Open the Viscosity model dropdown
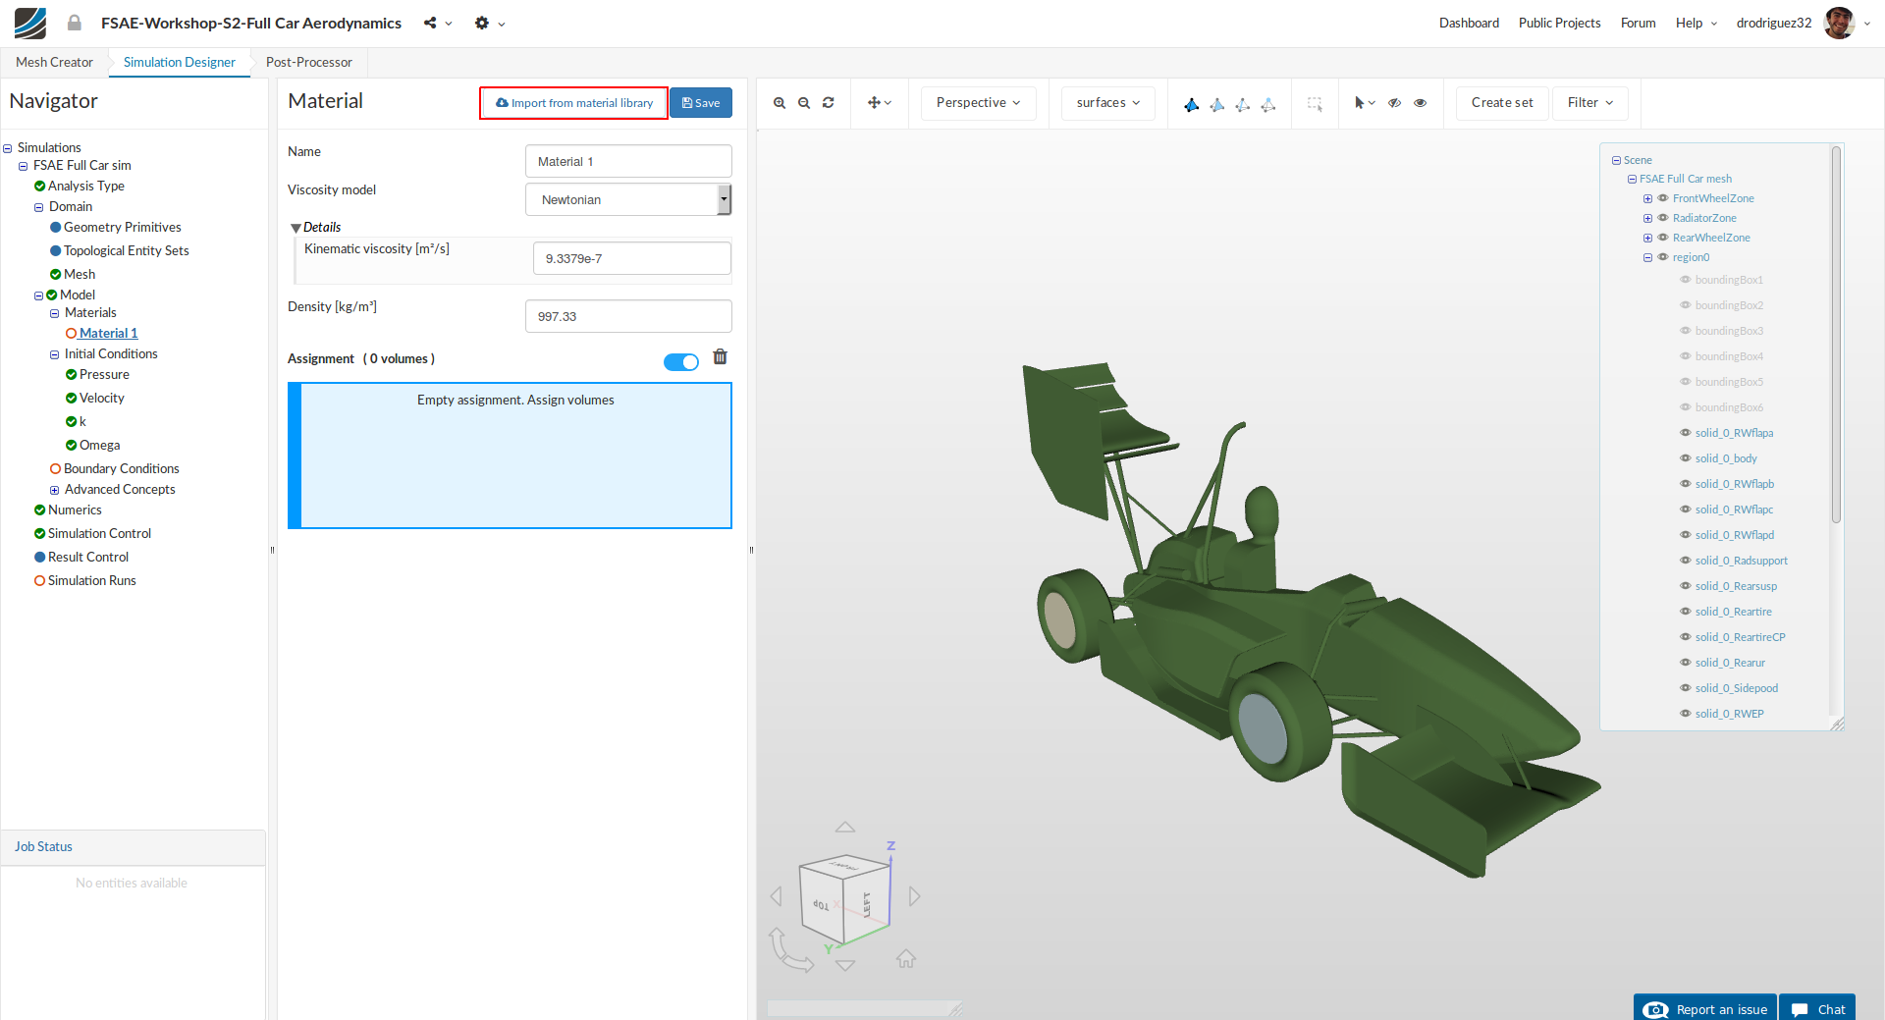Image resolution: width=1885 pixels, height=1020 pixels. (628, 199)
